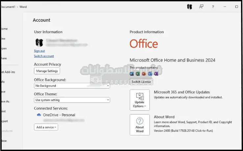Open the feedback icon in title bar
This screenshot has height=151, width=243.
coord(201,7)
